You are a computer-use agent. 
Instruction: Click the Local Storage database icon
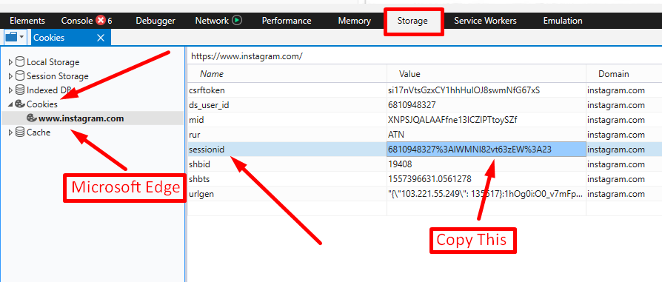pyautogui.click(x=20, y=62)
